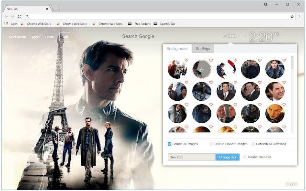The image size is (306, 191).
Task: Enable Random All NewTabs checkbox
Action: point(253,144)
